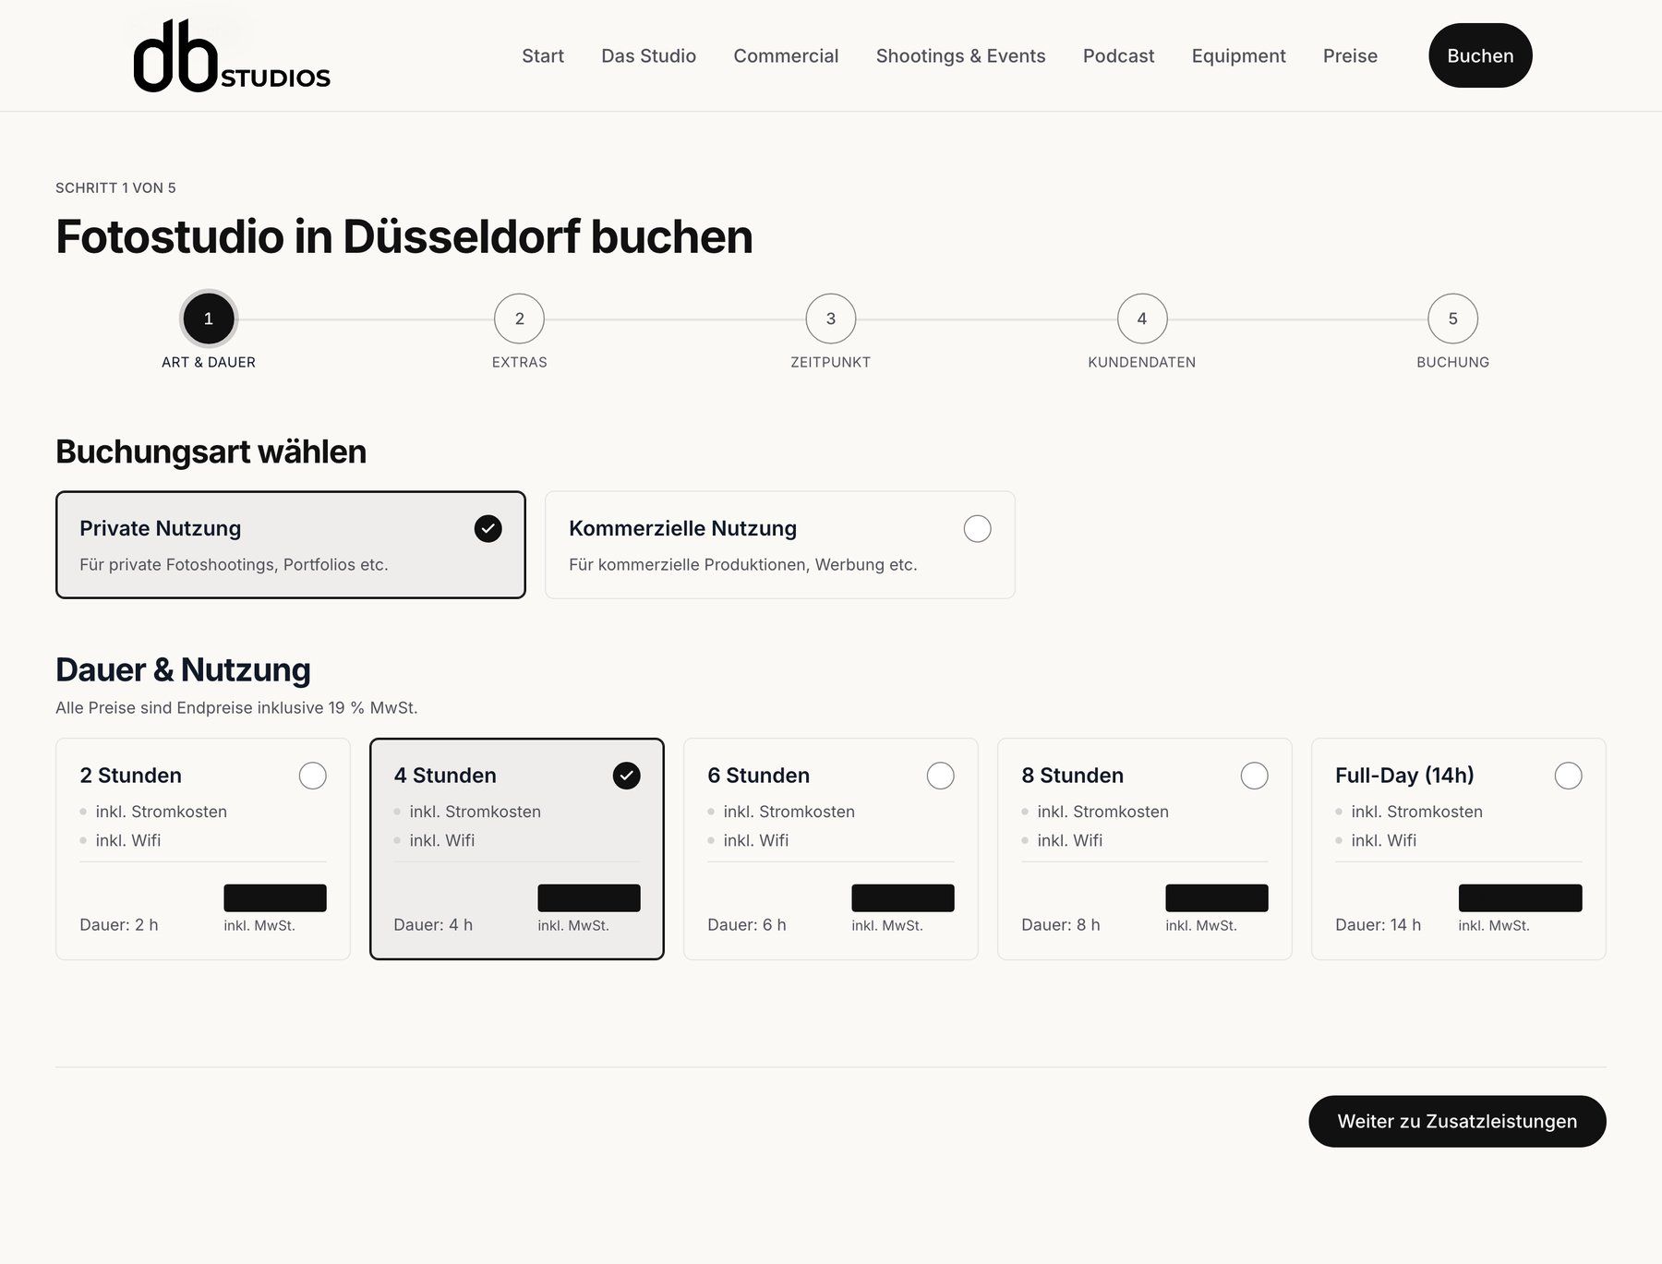Click the 'Fotostudio in Düsseldorf buchen' heading
1662x1264 pixels.
coord(404,236)
